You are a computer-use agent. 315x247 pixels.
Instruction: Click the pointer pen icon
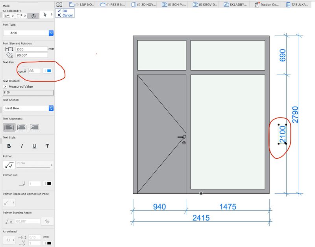22,183
